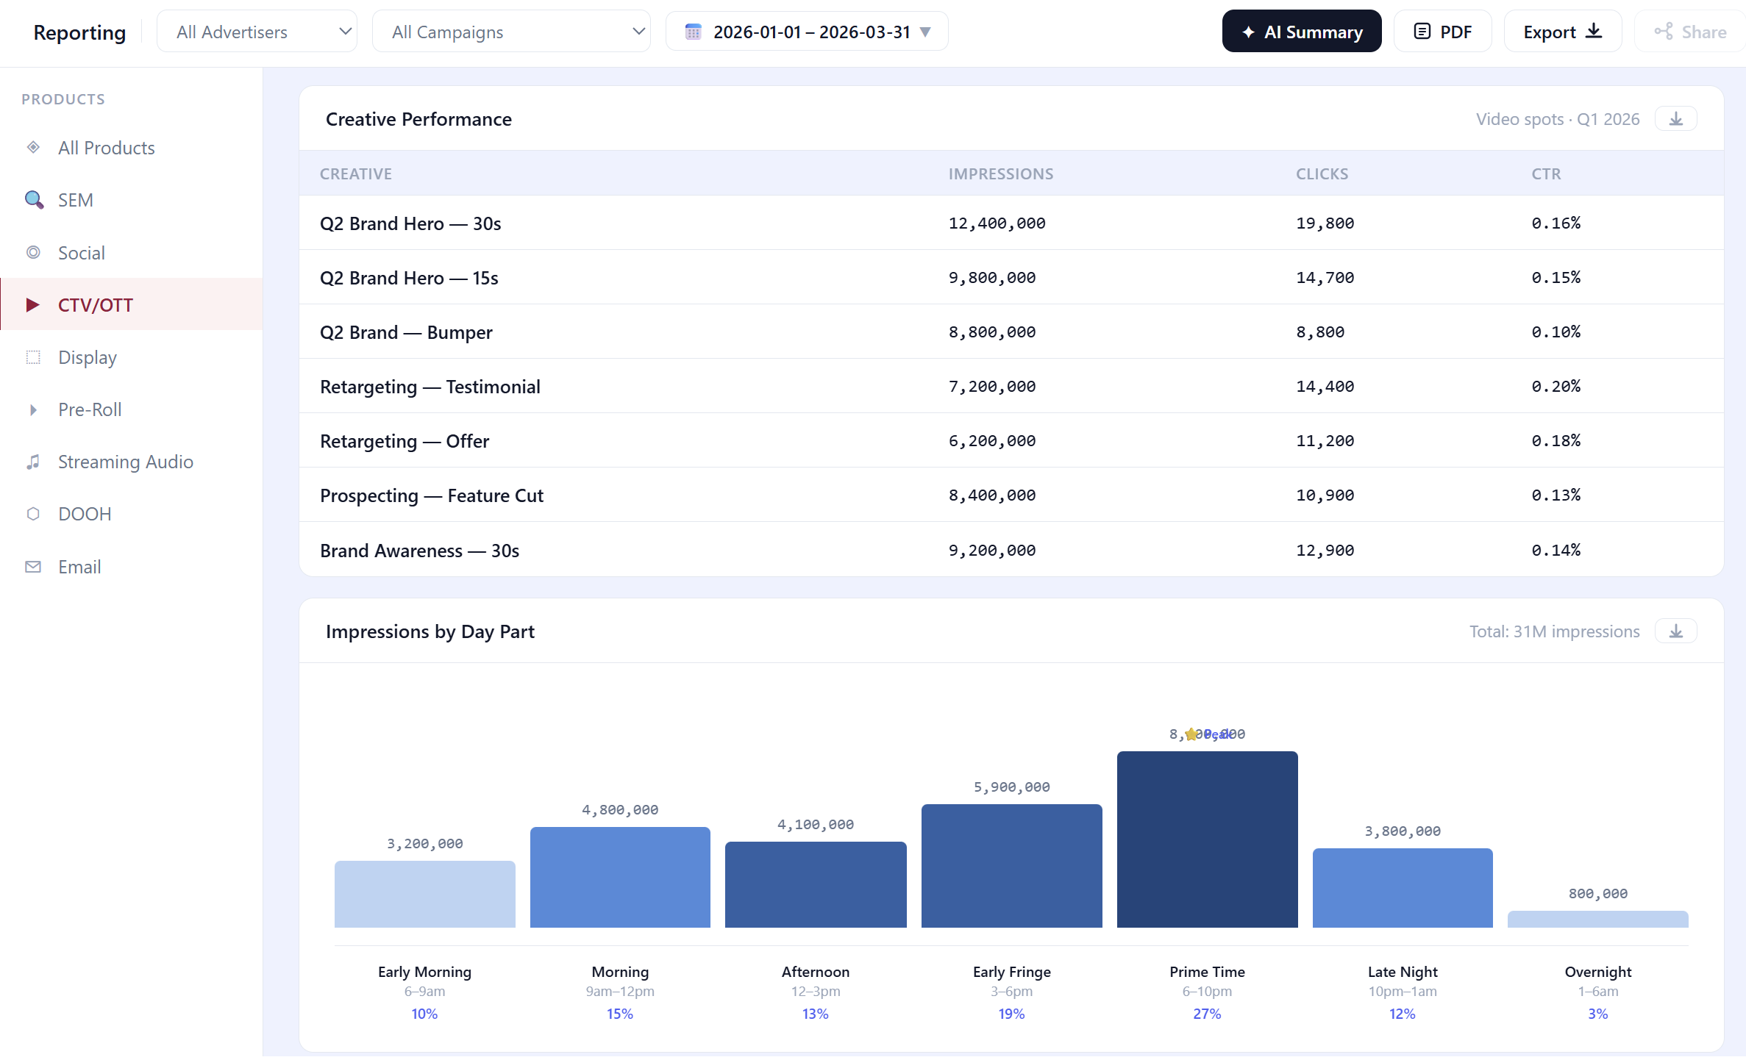
Task: Sort by the CREATIVE column header
Action: (x=355, y=173)
